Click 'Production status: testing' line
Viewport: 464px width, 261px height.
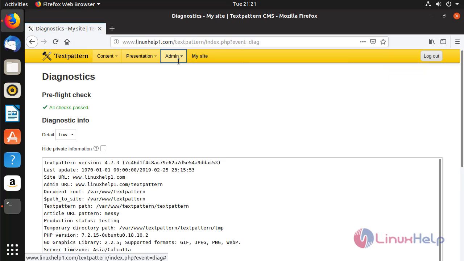82,220
